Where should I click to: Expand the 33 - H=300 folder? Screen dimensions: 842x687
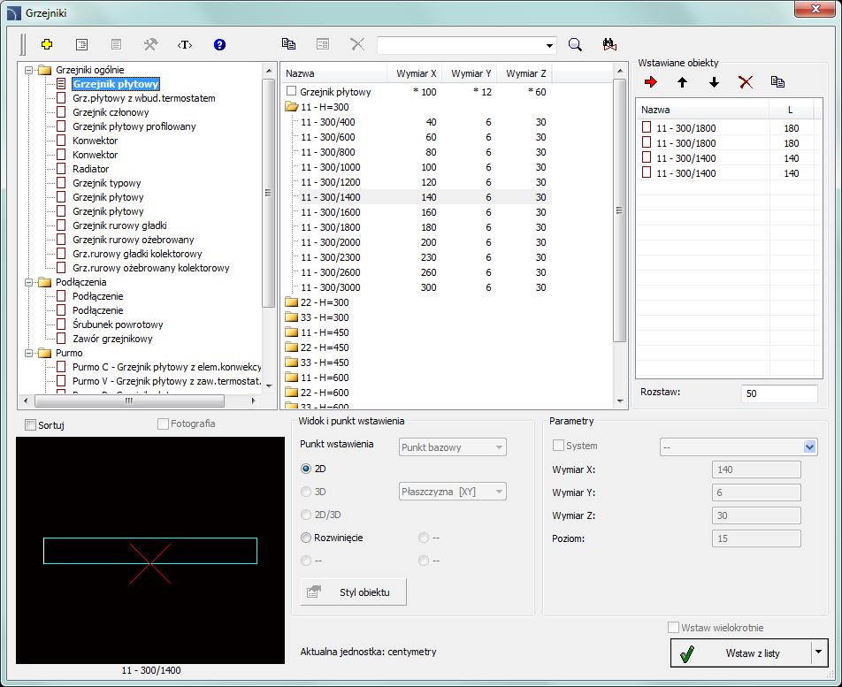coord(292,317)
